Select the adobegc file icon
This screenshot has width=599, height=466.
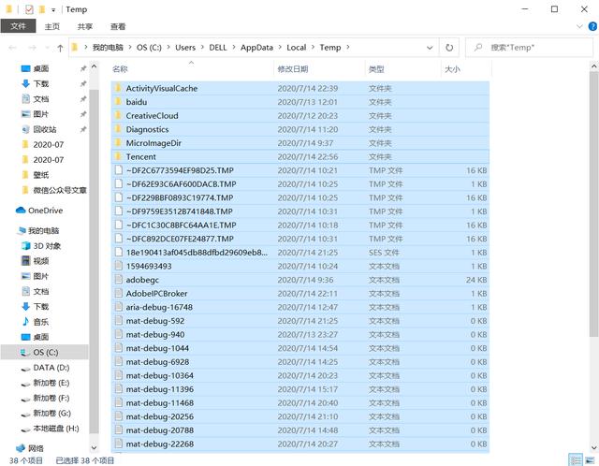(119, 280)
